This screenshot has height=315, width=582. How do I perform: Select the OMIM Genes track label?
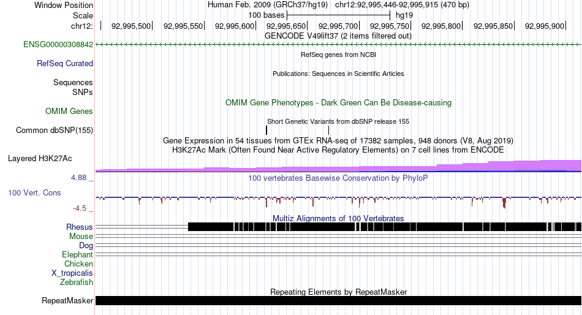click(69, 111)
